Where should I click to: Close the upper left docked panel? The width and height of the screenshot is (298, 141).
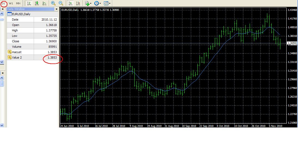coord(2,9)
